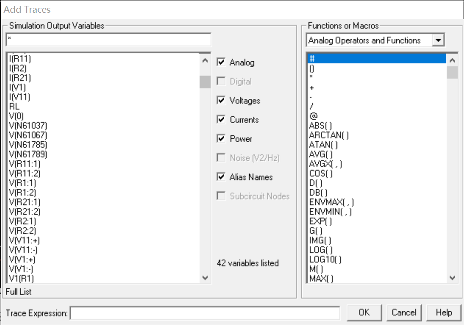Select ABS( ) function

(320, 125)
